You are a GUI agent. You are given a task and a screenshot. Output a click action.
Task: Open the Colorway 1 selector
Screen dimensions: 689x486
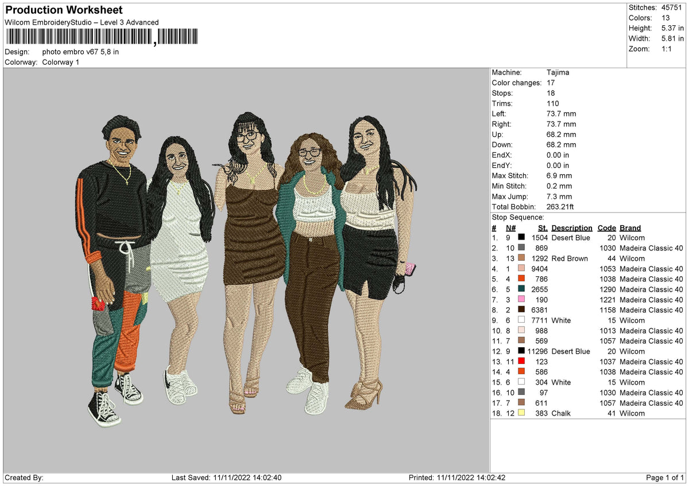(61, 62)
